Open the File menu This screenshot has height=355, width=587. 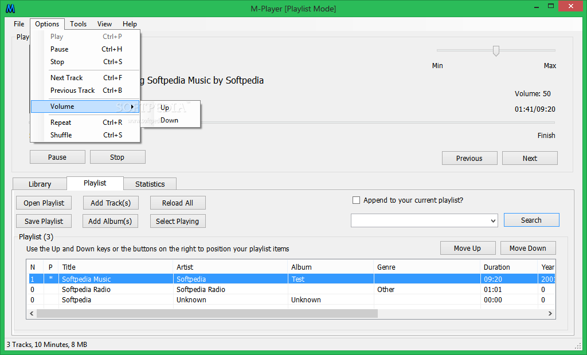point(19,24)
